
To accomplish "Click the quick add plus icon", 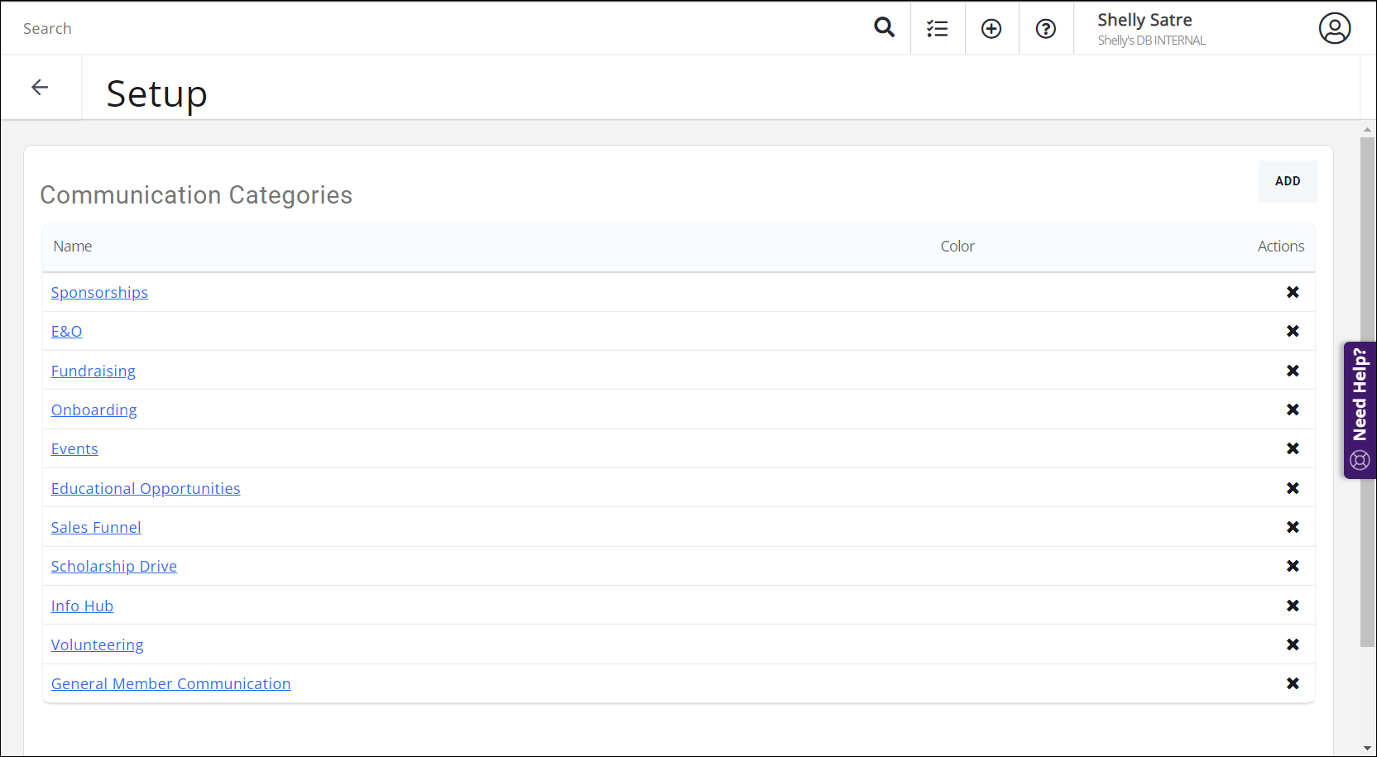I will point(991,29).
